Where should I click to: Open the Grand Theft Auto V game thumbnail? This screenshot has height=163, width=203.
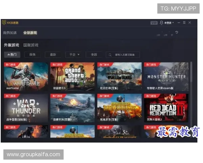point(72,75)
